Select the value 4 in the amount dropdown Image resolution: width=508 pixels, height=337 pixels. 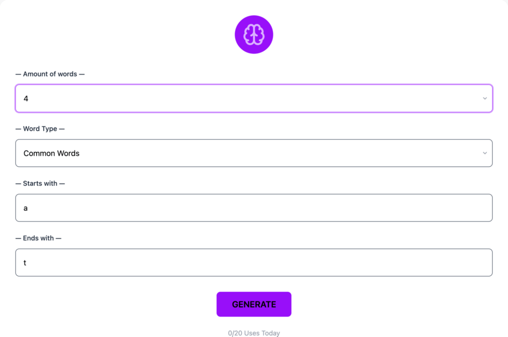tap(26, 99)
